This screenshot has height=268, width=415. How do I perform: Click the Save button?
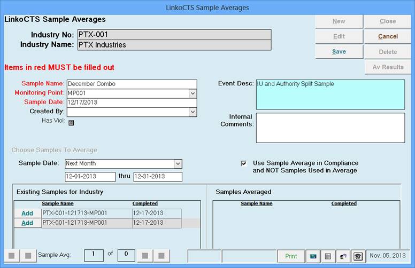pyautogui.click(x=339, y=52)
